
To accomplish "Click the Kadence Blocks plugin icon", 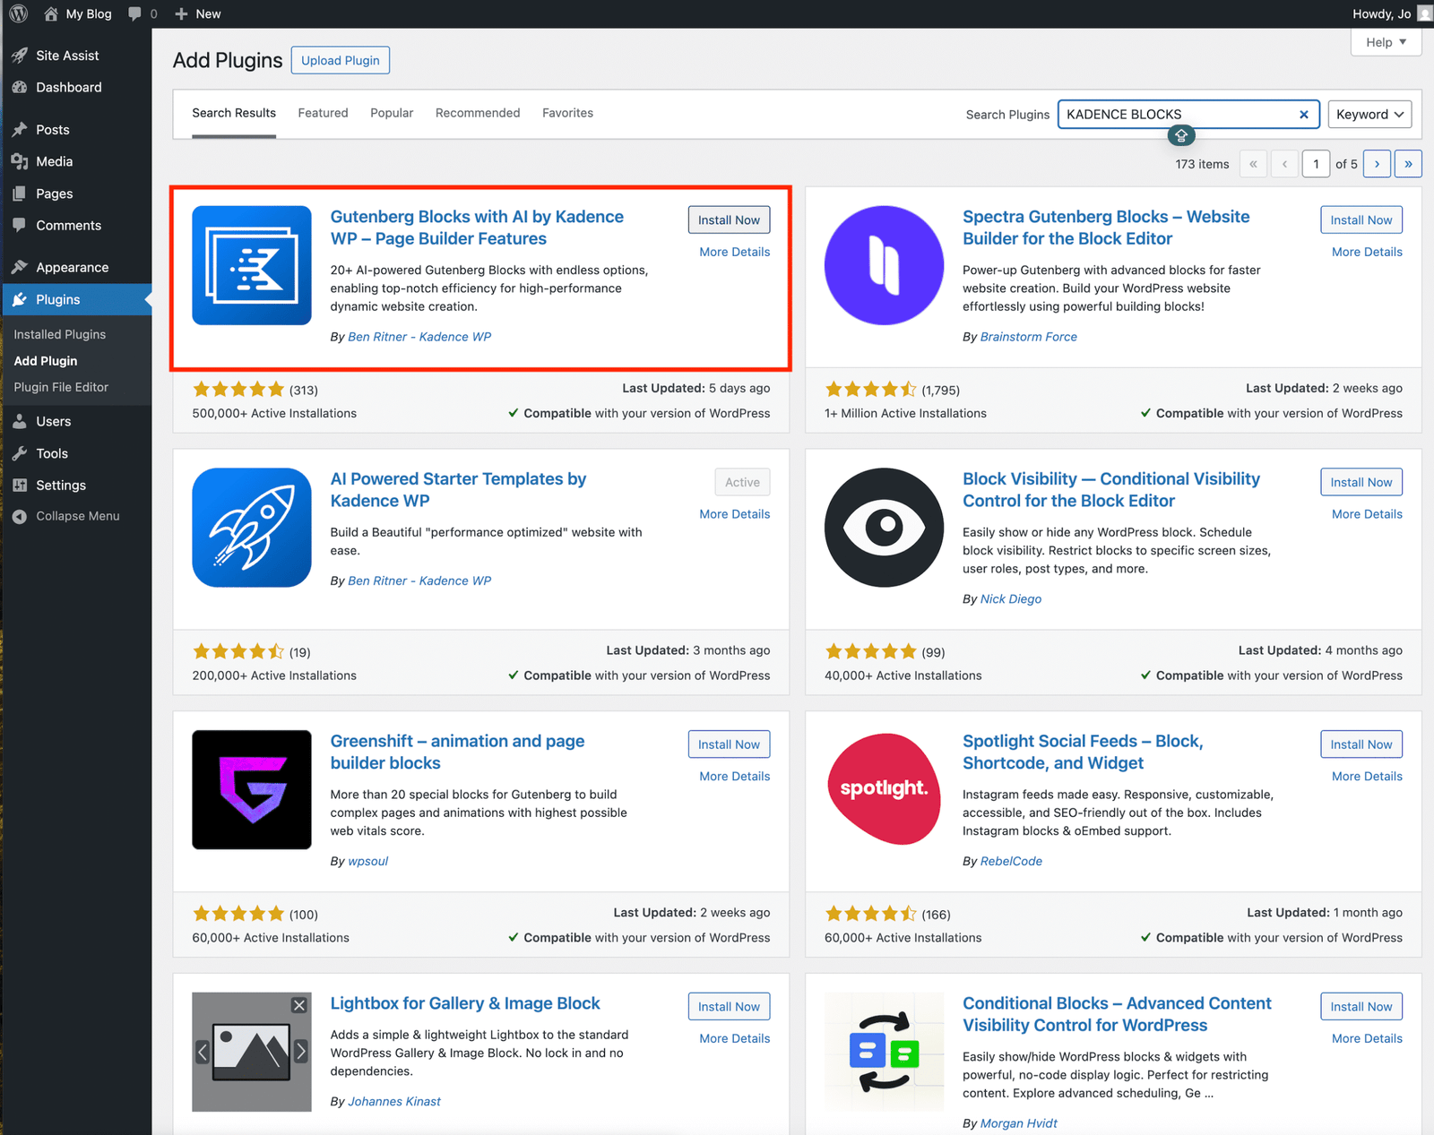I will point(252,265).
